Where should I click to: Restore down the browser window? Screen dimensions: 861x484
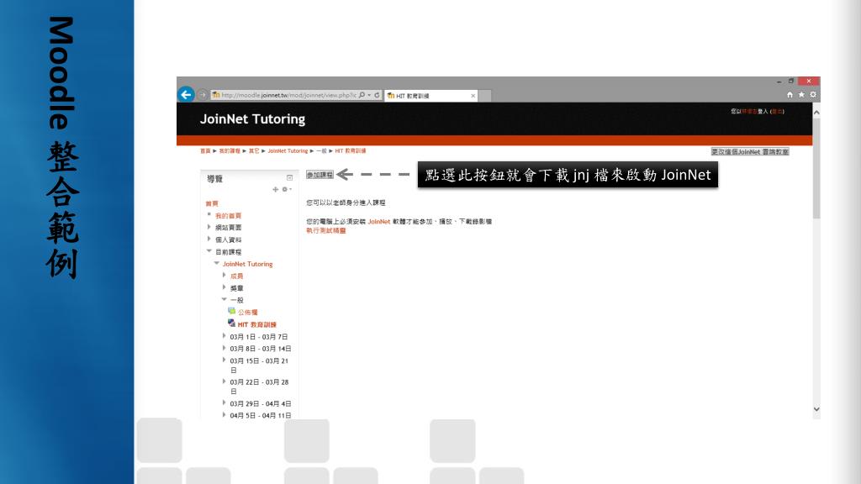pos(790,82)
